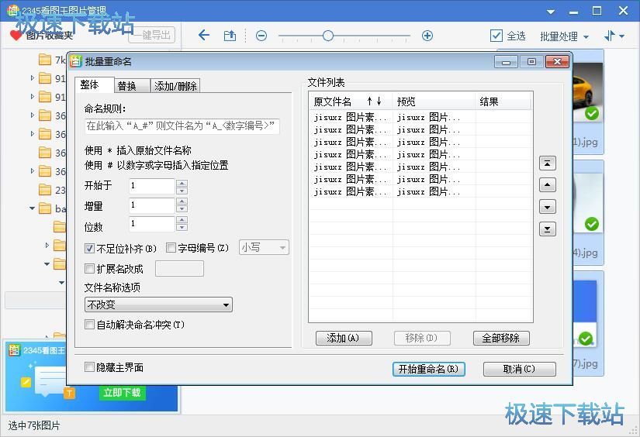
Task: Click the 全部移除 button
Action: 501,338
